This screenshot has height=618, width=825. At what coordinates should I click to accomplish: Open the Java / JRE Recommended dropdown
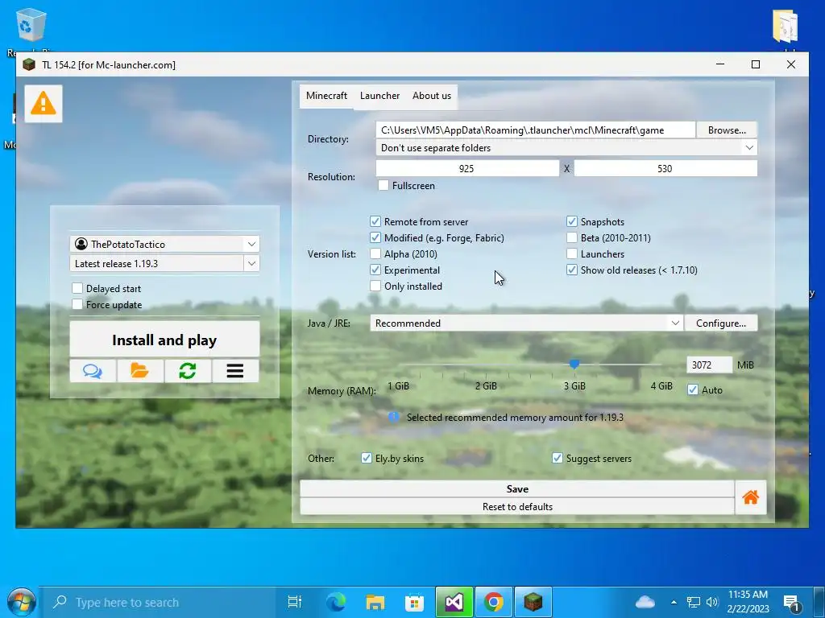pyautogui.click(x=526, y=323)
